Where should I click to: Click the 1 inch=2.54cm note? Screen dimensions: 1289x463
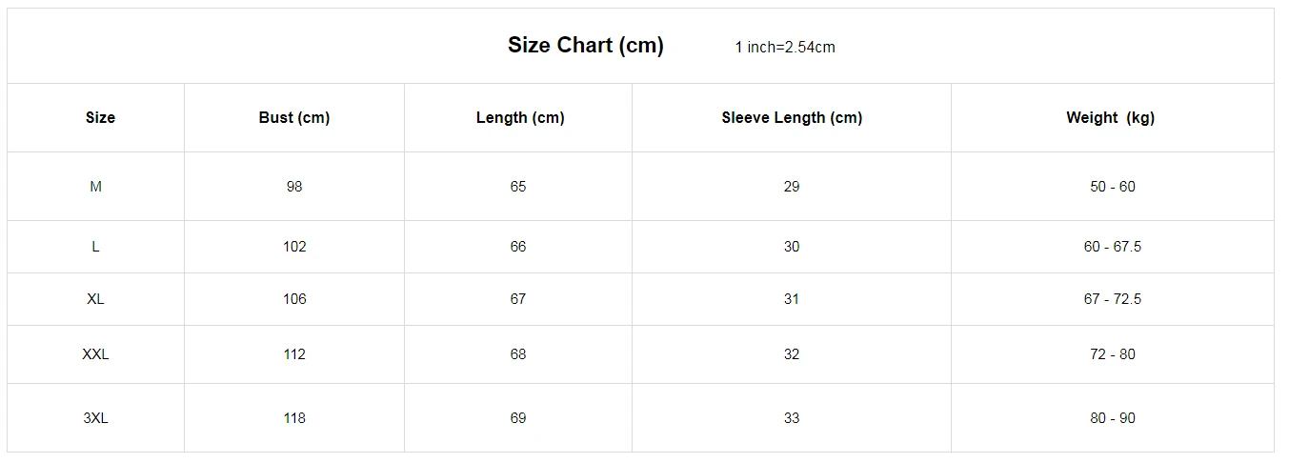pyautogui.click(x=784, y=48)
